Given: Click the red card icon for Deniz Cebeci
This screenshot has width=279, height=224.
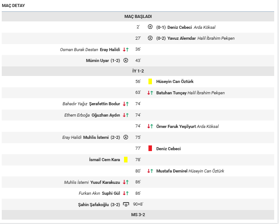Looking at the screenshot, I should tap(150, 148).
